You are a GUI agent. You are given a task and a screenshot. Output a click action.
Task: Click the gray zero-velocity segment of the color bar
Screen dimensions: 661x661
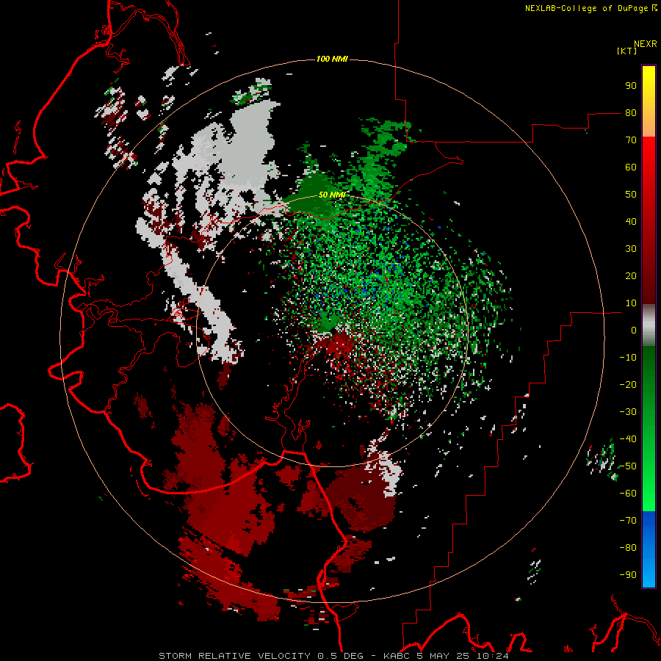coord(649,325)
